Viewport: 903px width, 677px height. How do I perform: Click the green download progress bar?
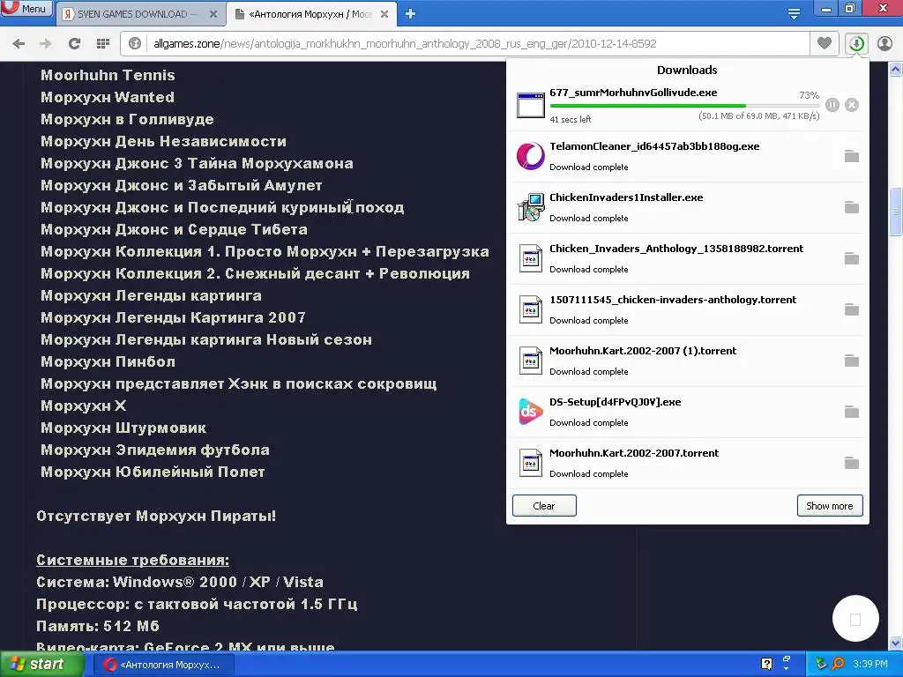(x=684, y=106)
